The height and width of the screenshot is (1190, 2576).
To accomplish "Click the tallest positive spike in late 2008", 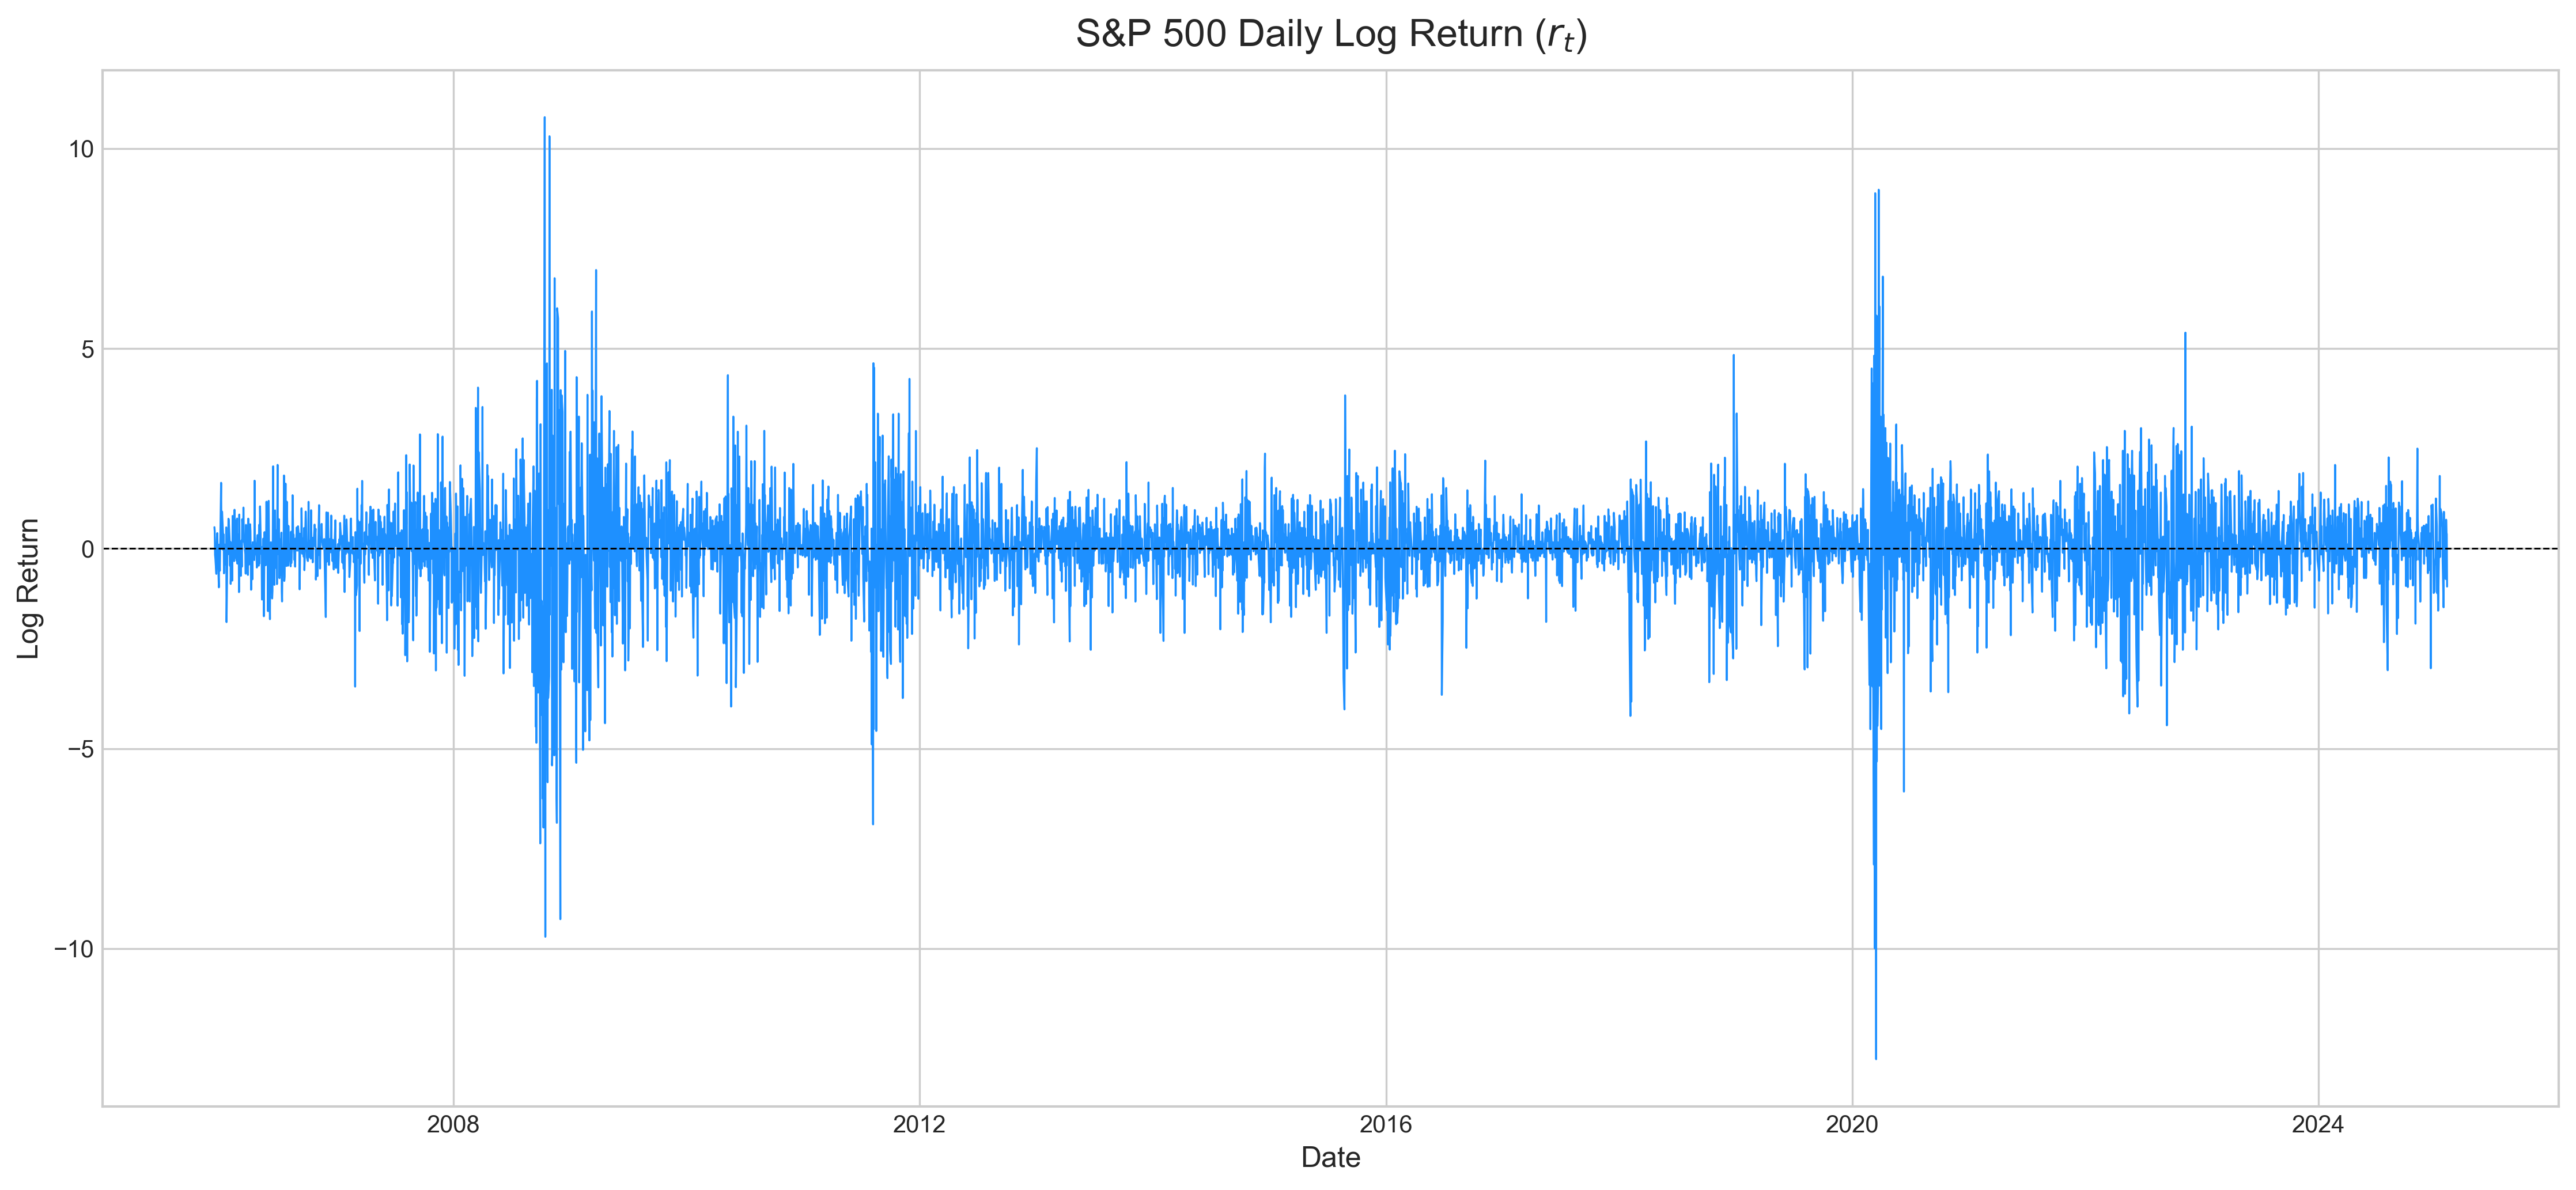I will (x=544, y=125).
